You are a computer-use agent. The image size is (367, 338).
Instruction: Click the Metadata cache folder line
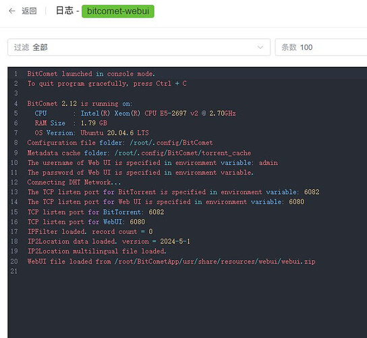pyautogui.click(x=139, y=153)
